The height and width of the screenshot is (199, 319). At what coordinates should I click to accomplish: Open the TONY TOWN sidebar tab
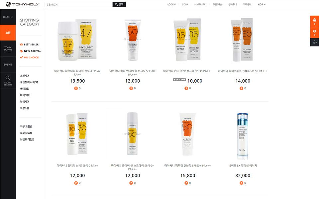coord(8,48)
